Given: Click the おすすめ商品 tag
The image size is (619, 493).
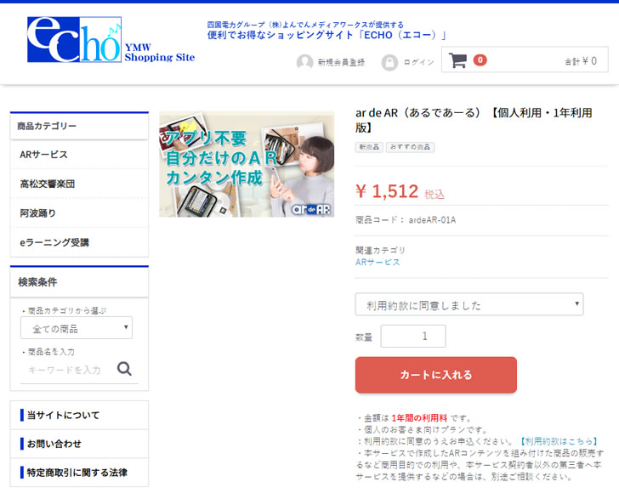Looking at the screenshot, I should pos(410,147).
